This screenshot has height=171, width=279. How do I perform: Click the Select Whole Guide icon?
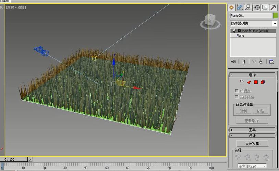coord(247,157)
